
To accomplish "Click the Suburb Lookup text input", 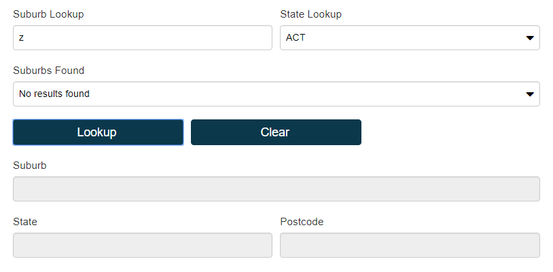I will click(142, 38).
